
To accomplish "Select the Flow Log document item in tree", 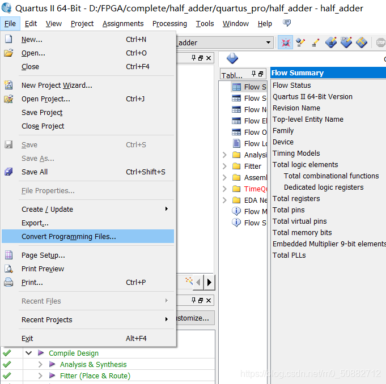I will (x=249, y=143).
